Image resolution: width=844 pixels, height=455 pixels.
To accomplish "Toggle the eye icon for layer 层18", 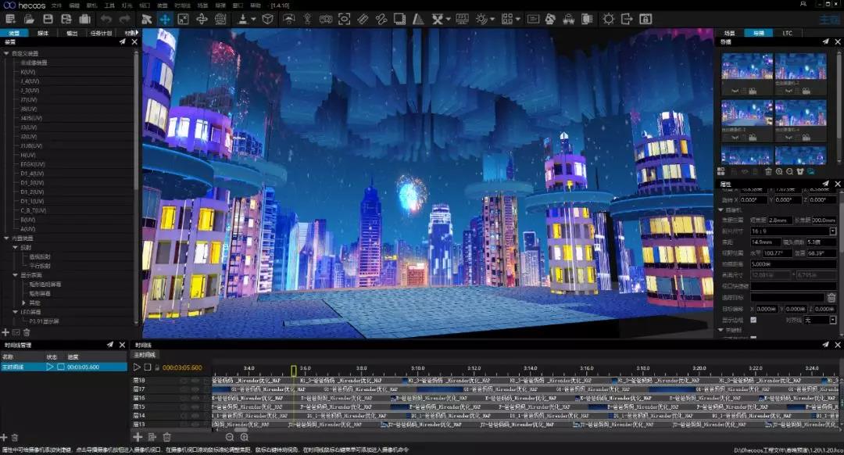I will (195, 380).
